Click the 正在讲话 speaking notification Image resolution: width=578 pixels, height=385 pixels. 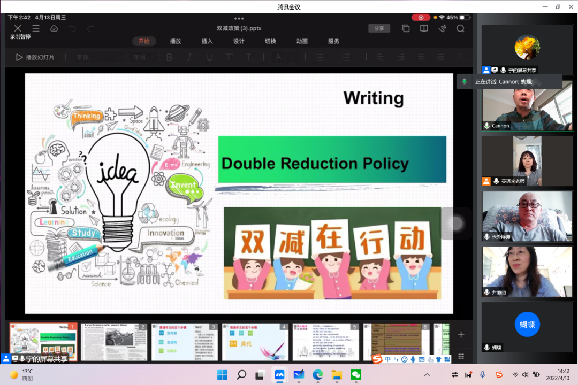509,82
